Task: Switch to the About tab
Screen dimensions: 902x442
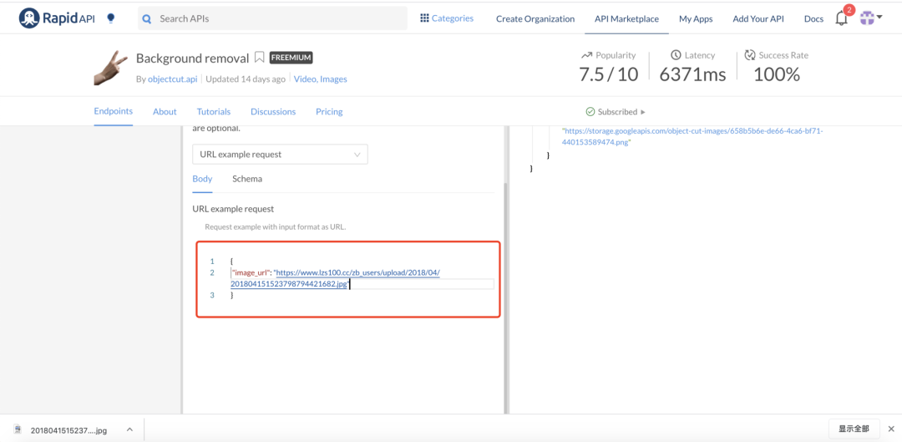Action: coord(165,112)
